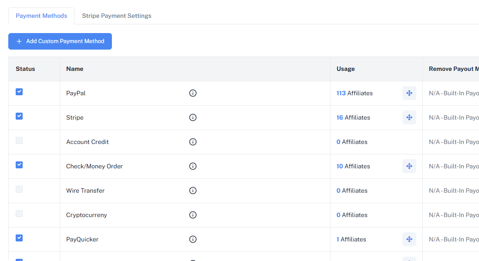Click the move handle icon in the PayPal row
This screenshot has width=479, height=261.
click(409, 93)
